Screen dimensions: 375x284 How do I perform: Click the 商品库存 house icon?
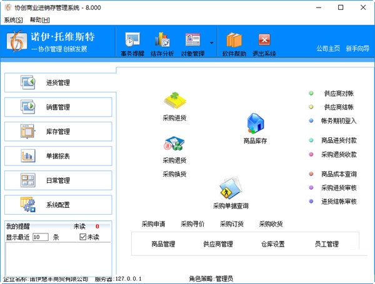(x=255, y=123)
